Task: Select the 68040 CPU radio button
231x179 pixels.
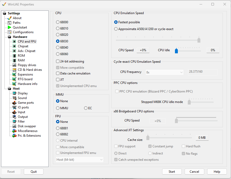Action: tap(58, 48)
